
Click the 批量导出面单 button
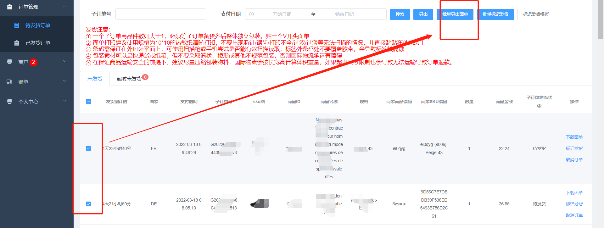point(455,14)
